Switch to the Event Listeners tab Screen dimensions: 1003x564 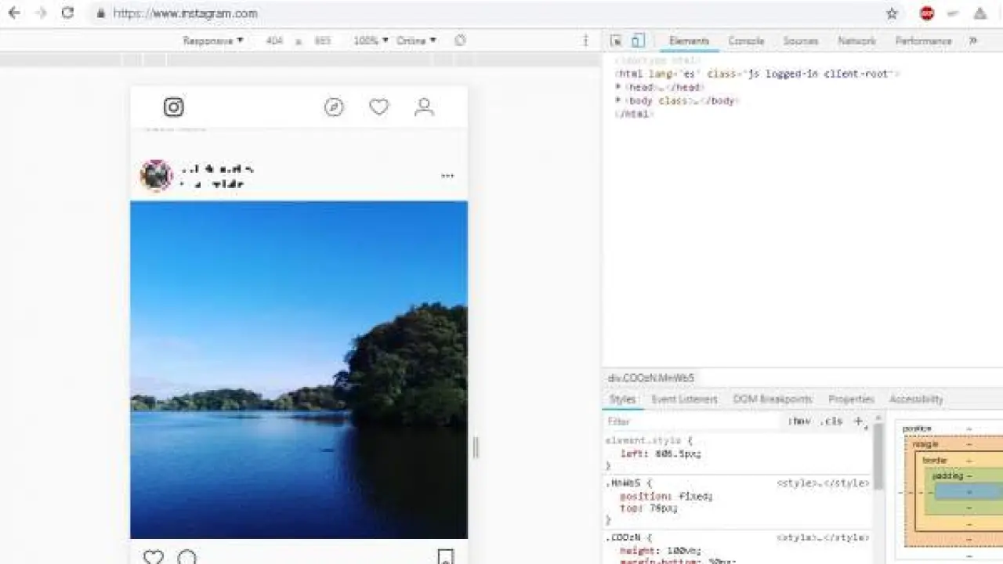click(x=684, y=399)
